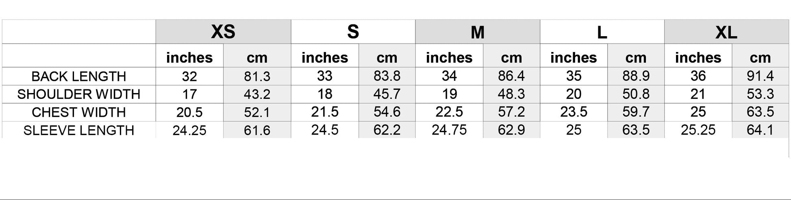The image size is (791, 200).
Task: Click the inches subheader under XS
Action: [189, 58]
